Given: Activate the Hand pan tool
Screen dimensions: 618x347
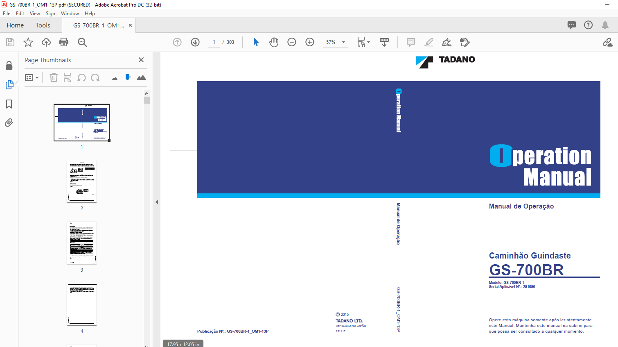Looking at the screenshot, I should tap(274, 42).
